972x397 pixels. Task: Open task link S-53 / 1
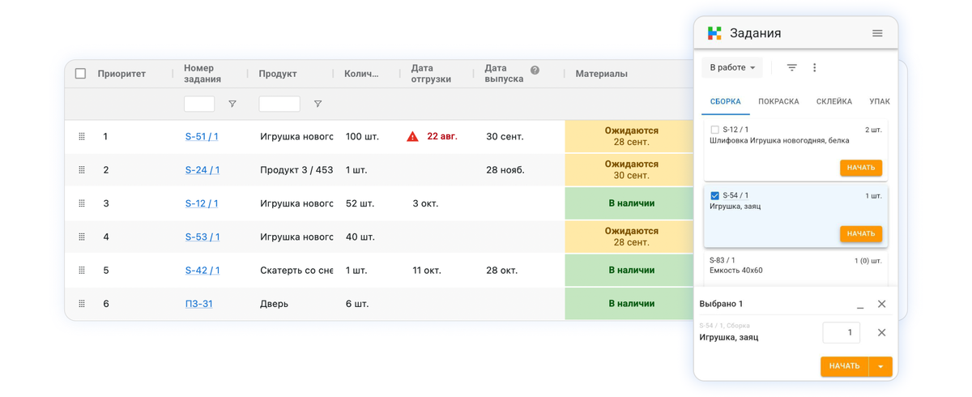[x=202, y=237]
